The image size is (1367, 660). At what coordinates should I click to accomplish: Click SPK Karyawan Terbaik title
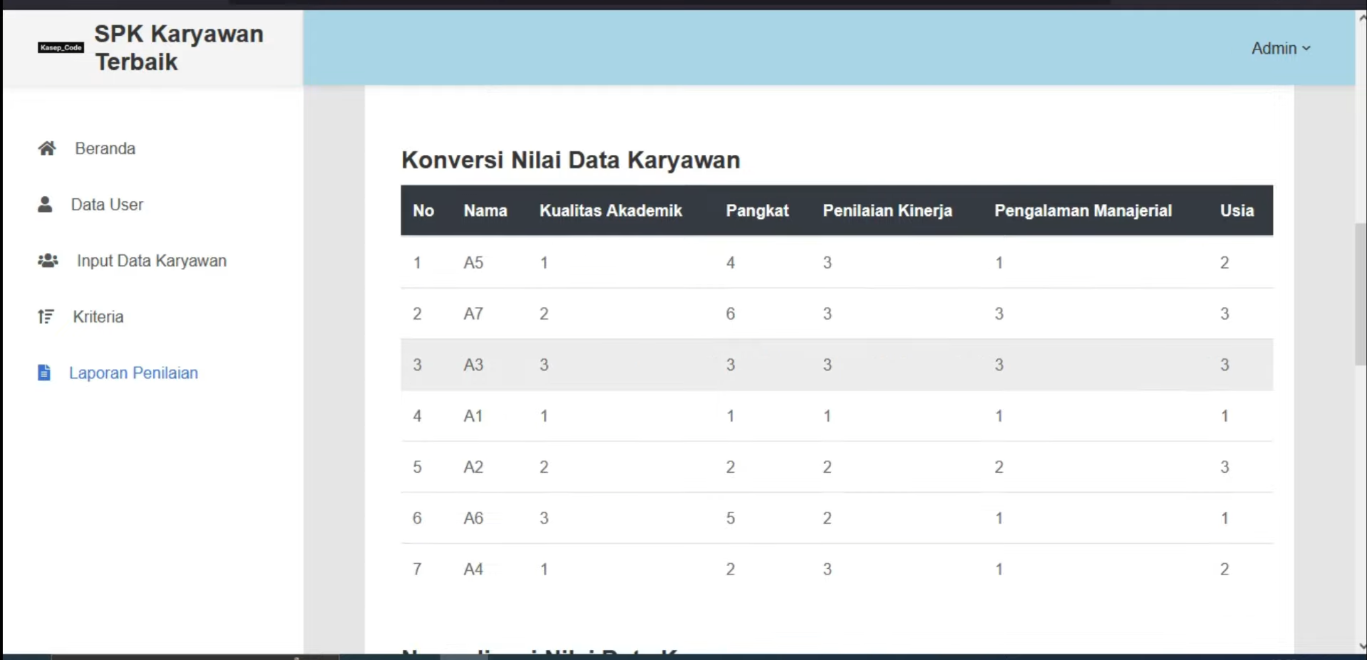(179, 47)
